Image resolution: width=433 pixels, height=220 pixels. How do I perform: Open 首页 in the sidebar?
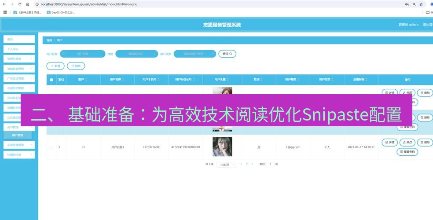coord(19,39)
